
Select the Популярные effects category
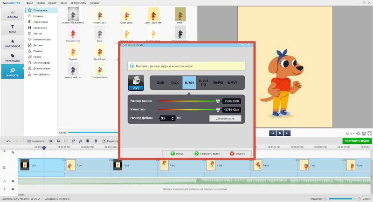tap(41, 10)
